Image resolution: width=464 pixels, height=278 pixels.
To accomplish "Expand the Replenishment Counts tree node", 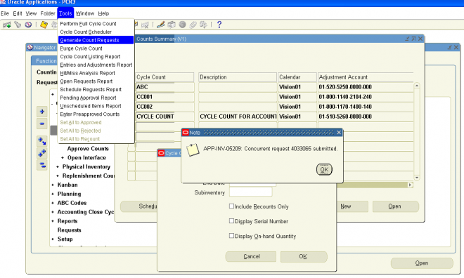I will click(58, 176).
